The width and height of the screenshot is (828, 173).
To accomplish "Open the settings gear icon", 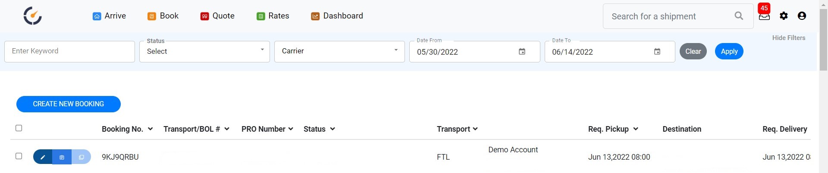I will [784, 16].
